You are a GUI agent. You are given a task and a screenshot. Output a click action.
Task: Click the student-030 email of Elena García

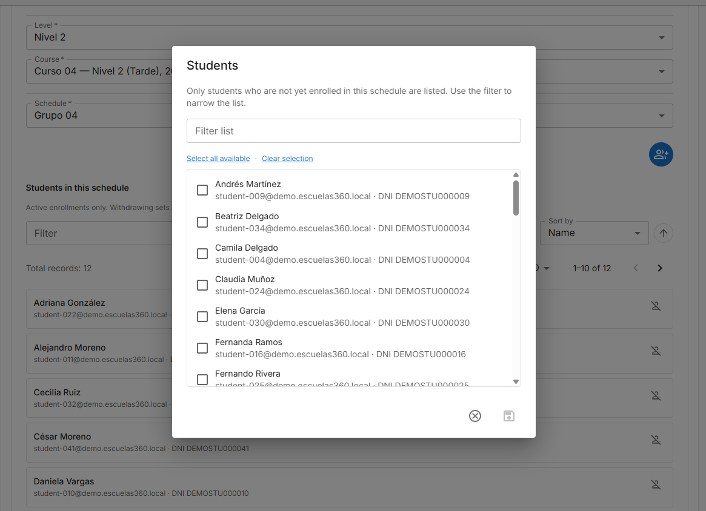point(293,323)
